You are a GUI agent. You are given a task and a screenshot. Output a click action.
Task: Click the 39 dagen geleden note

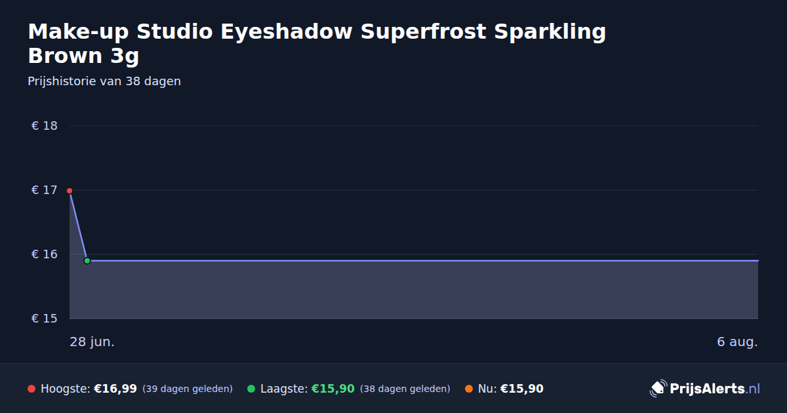(188, 389)
